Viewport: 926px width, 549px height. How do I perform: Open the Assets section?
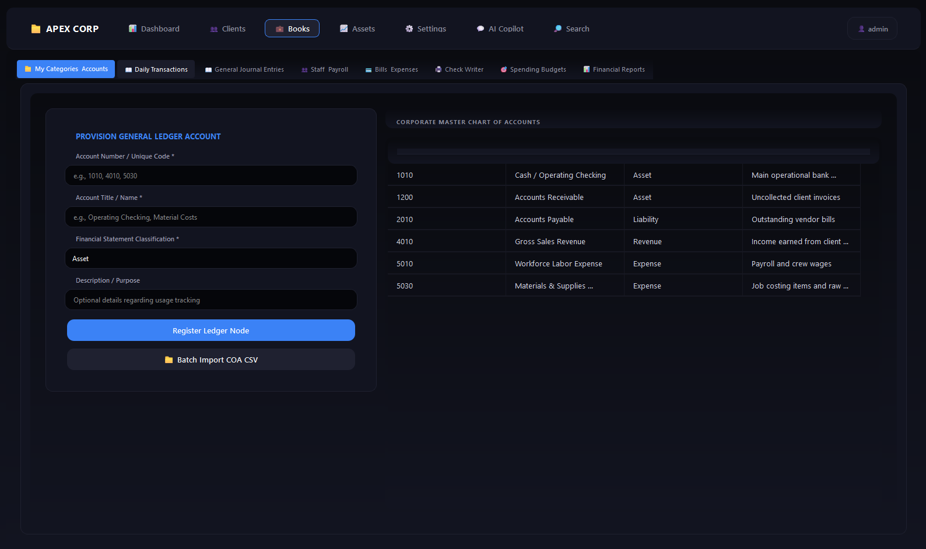pyautogui.click(x=357, y=29)
